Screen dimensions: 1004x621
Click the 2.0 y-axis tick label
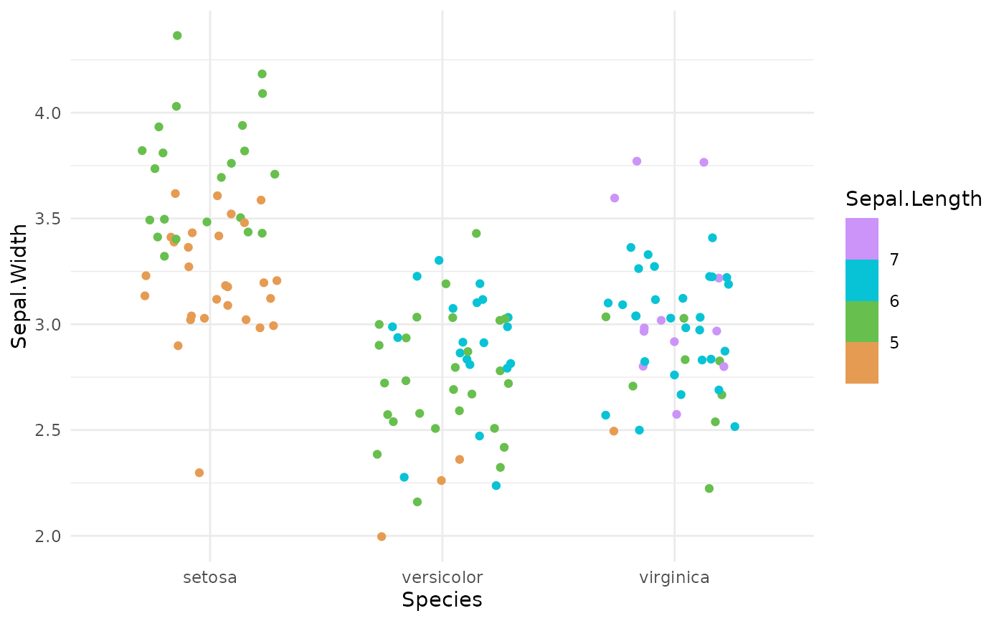coord(49,536)
